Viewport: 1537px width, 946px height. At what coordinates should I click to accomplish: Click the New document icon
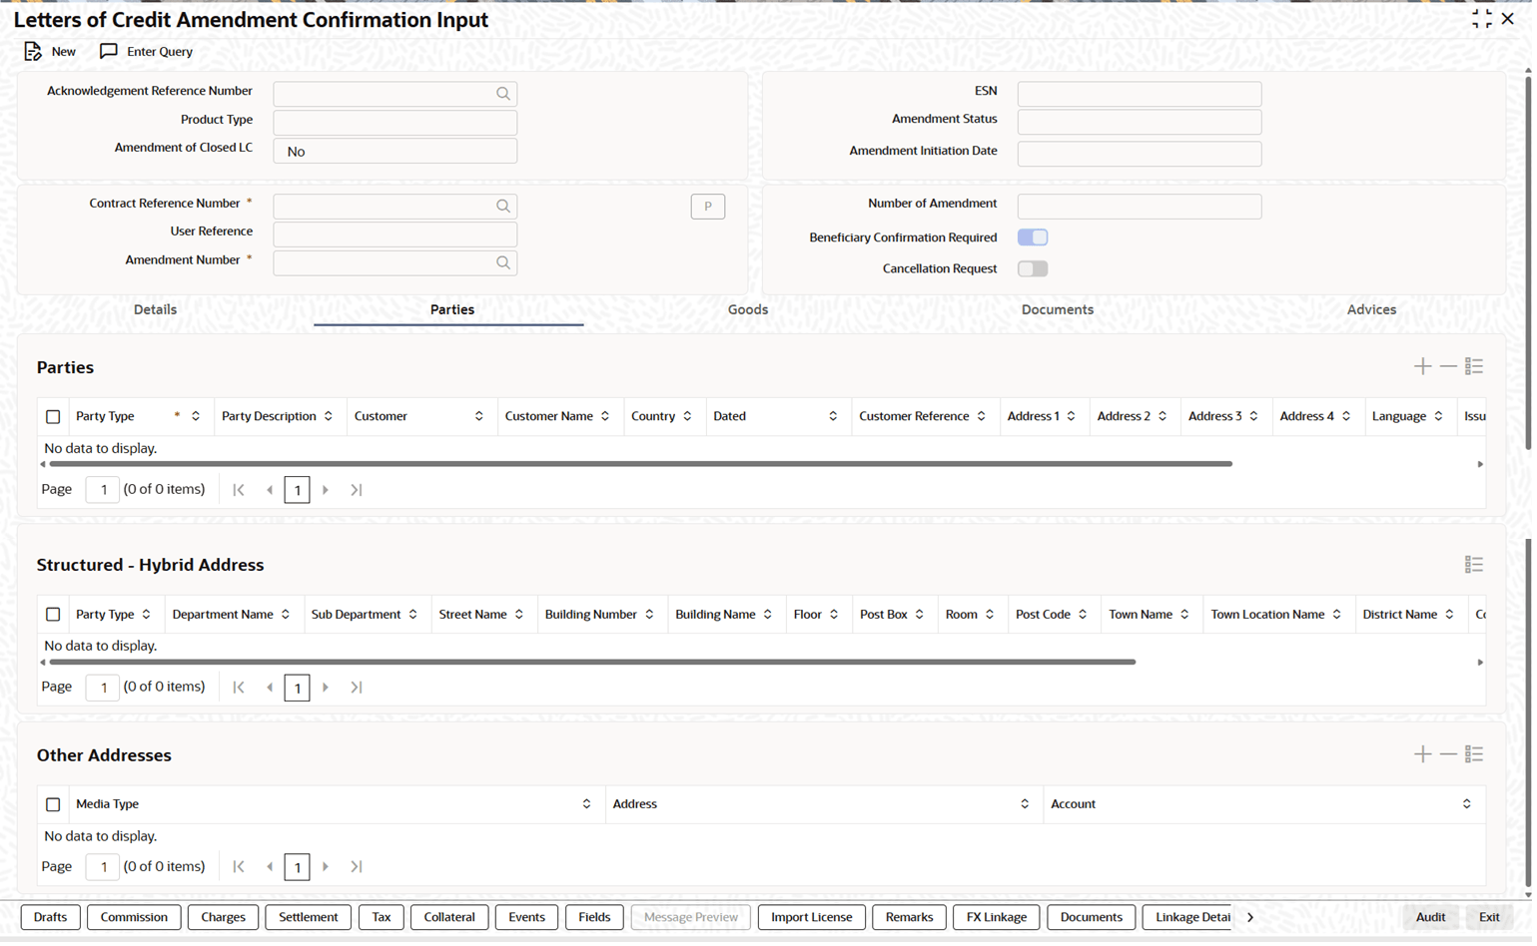coord(33,51)
